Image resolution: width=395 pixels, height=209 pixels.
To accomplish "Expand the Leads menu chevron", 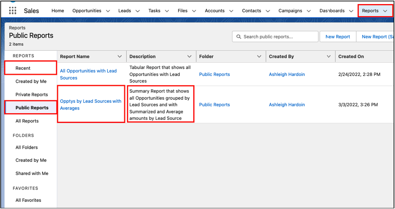I will (x=138, y=11).
